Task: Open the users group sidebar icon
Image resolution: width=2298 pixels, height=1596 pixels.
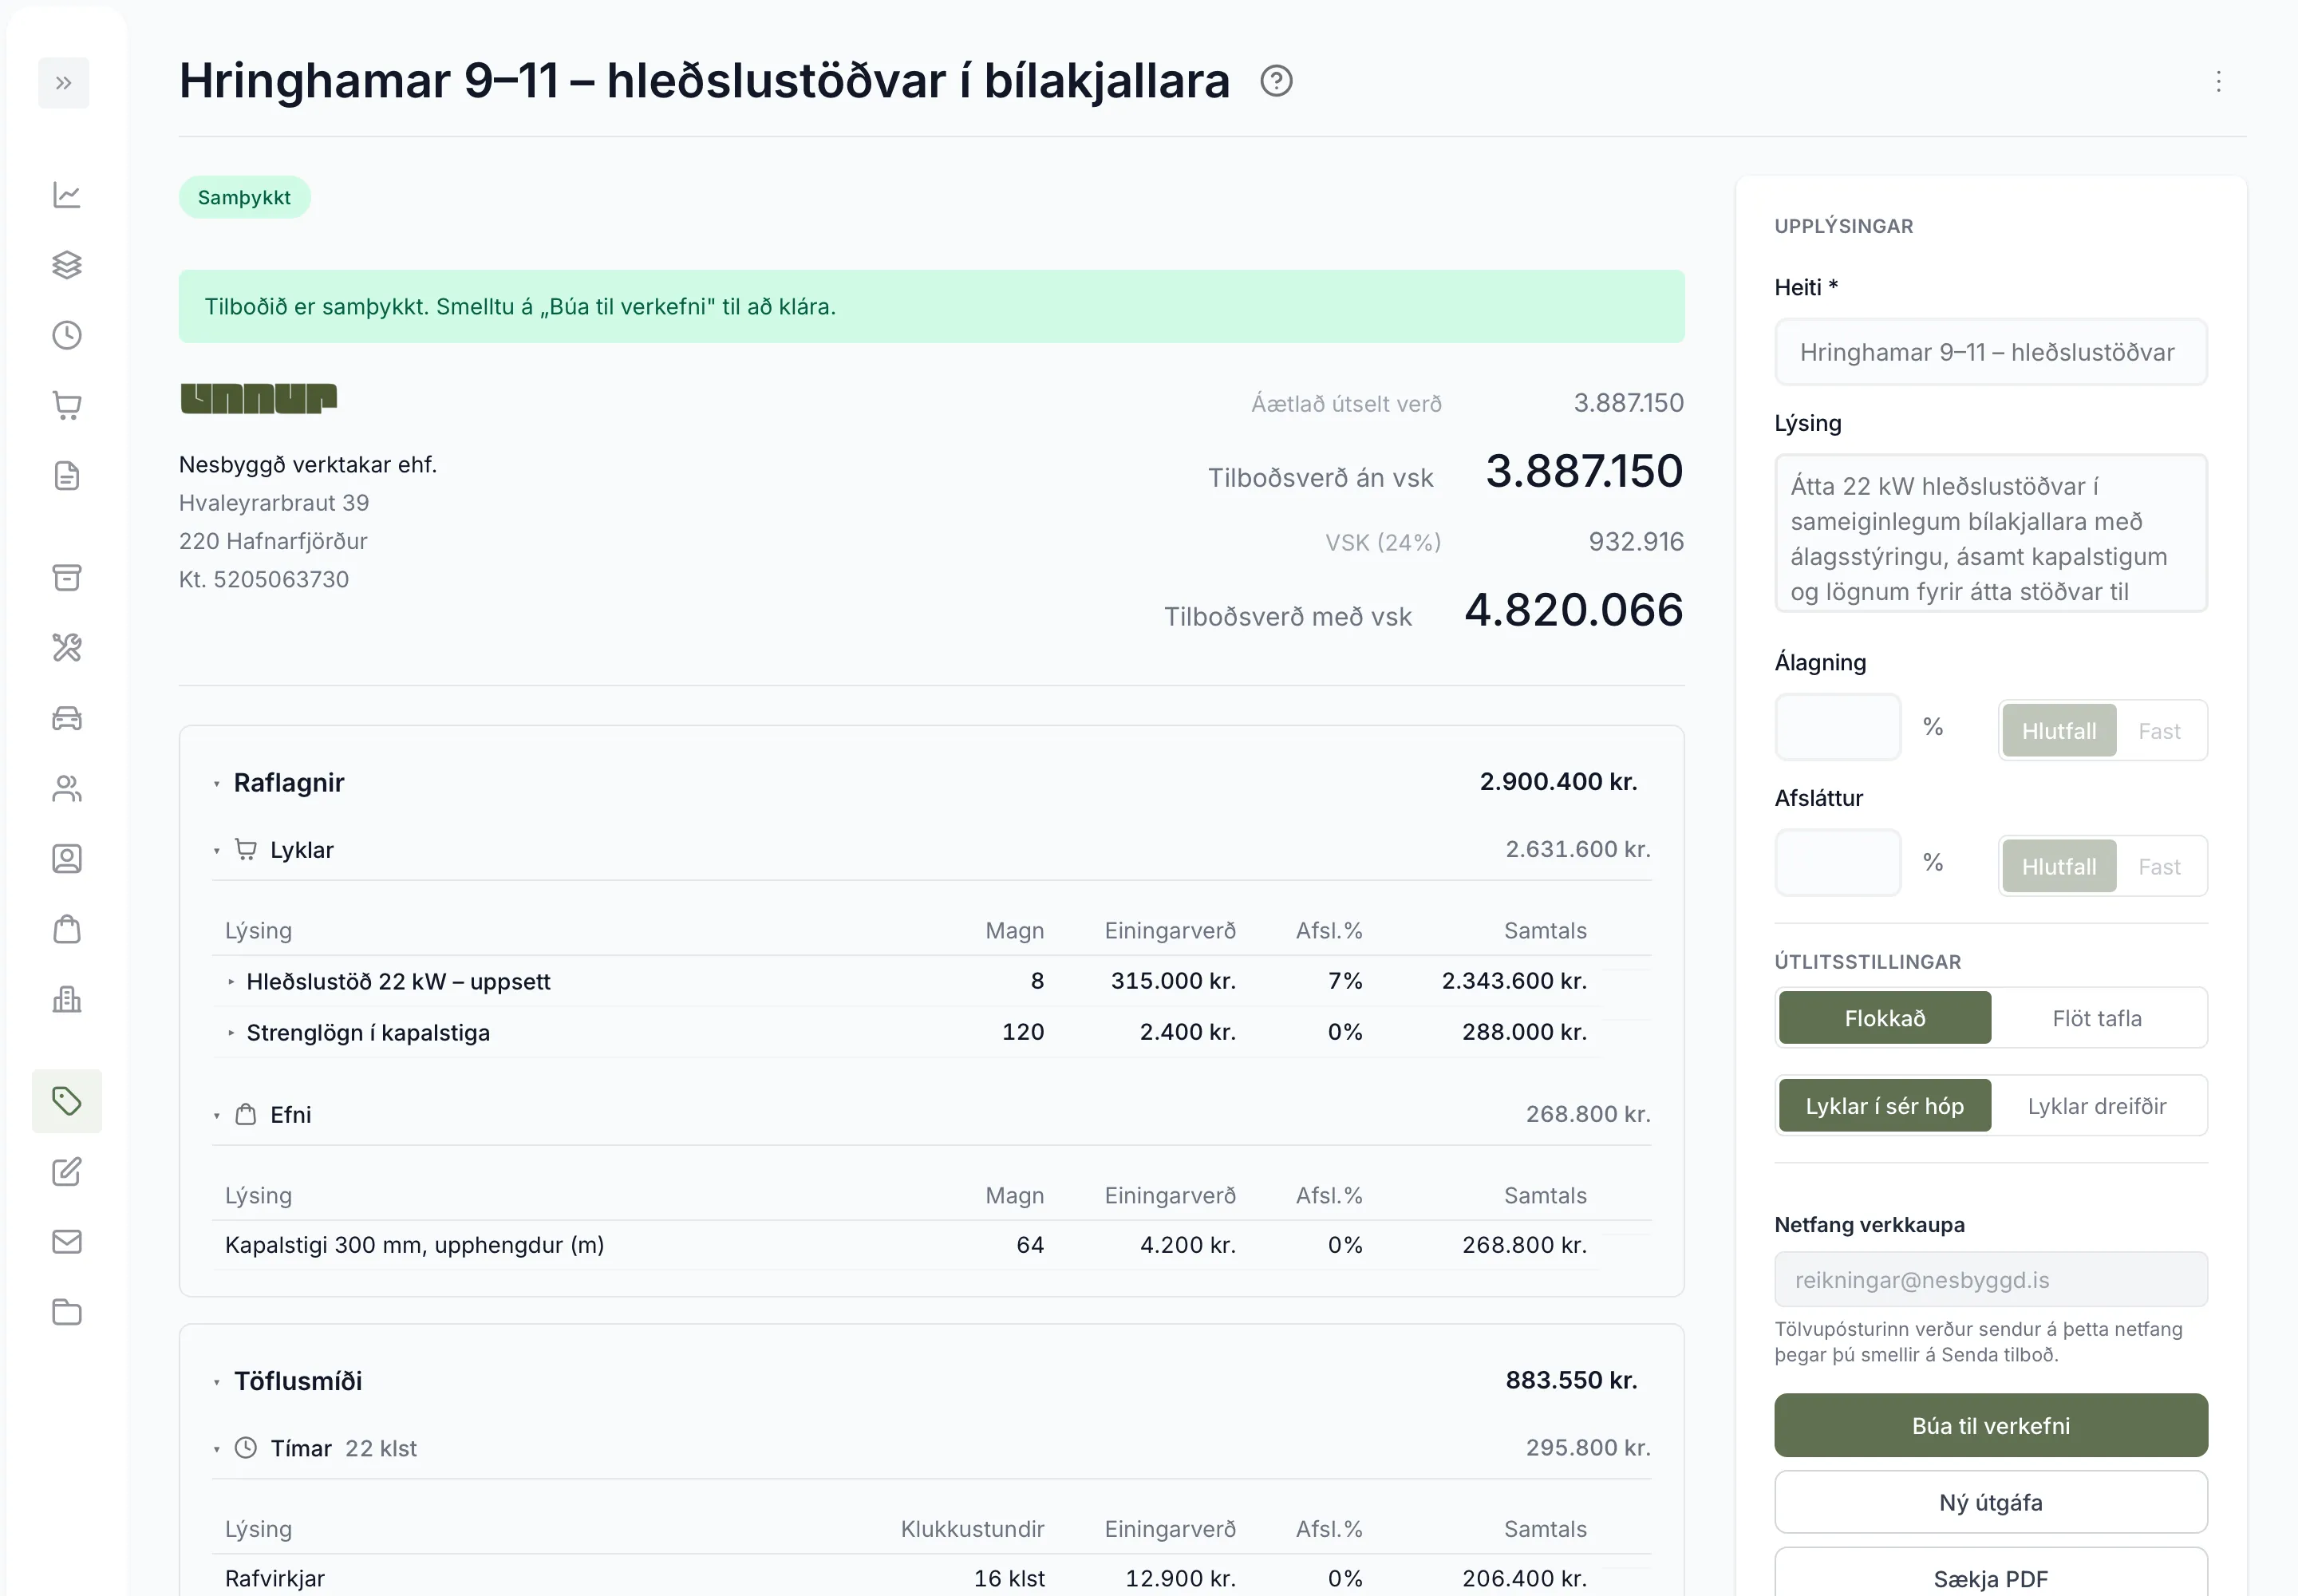Action: (x=67, y=789)
